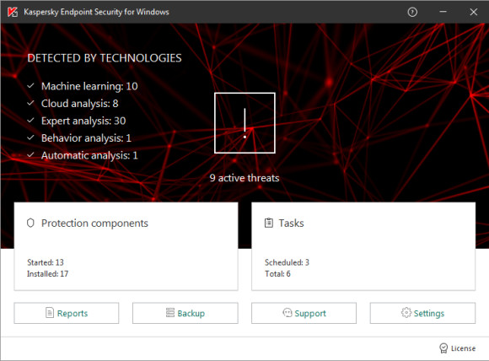This screenshot has width=489, height=361.
Task: Click the shield icon beside Protection components
Action: point(30,223)
